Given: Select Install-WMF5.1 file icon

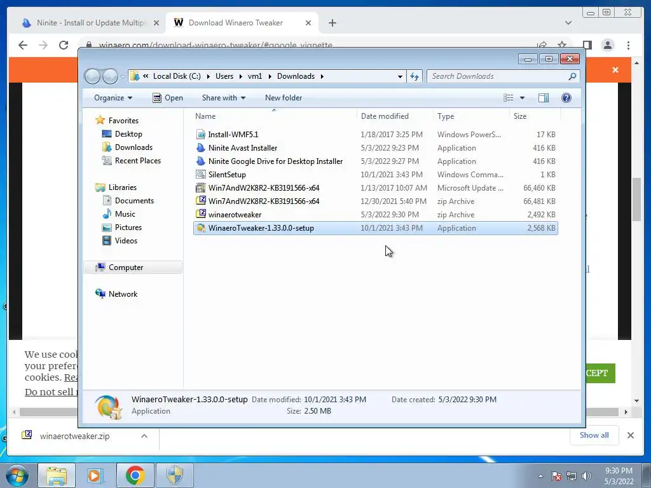Looking at the screenshot, I should [200, 135].
